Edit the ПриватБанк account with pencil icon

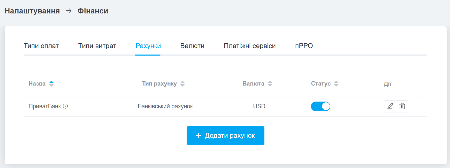(x=390, y=106)
